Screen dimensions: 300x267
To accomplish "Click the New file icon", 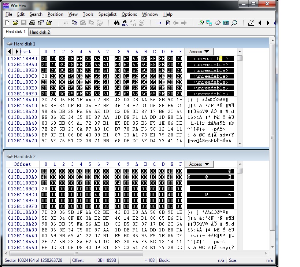I will [7, 22].
